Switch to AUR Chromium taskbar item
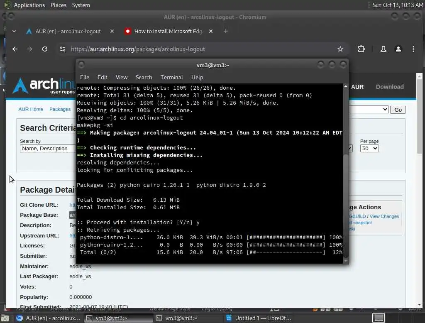This screenshot has width=425, height=323. pos(48,318)
